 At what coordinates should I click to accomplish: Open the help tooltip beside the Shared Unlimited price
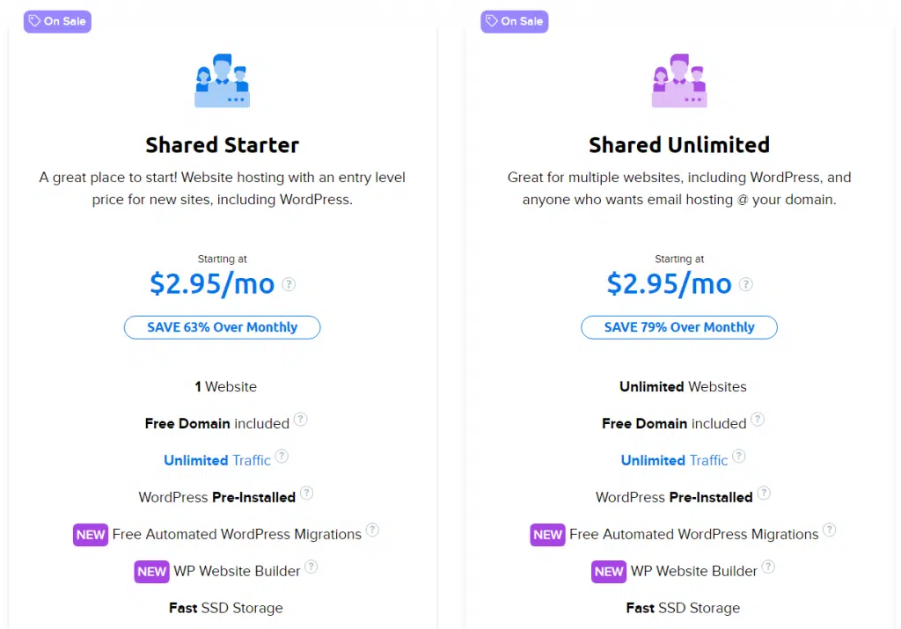click(x=746, y=284)
